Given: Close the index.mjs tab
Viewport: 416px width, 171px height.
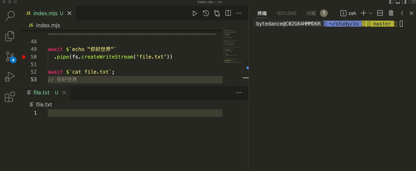Looking at the screenshot, I should tap(69, 13).
